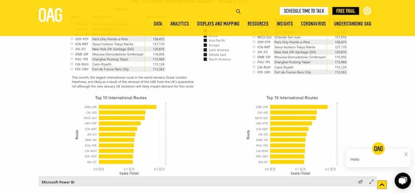Select the Asia Pacific legend swatch

(205, 40)
